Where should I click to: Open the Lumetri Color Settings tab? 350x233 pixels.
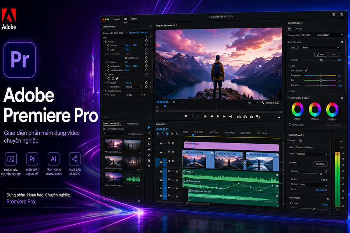(x=299, y=28)
